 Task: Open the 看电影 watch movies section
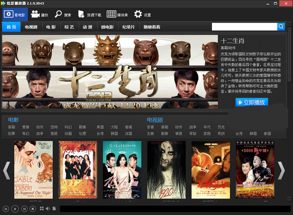(15, 14)
